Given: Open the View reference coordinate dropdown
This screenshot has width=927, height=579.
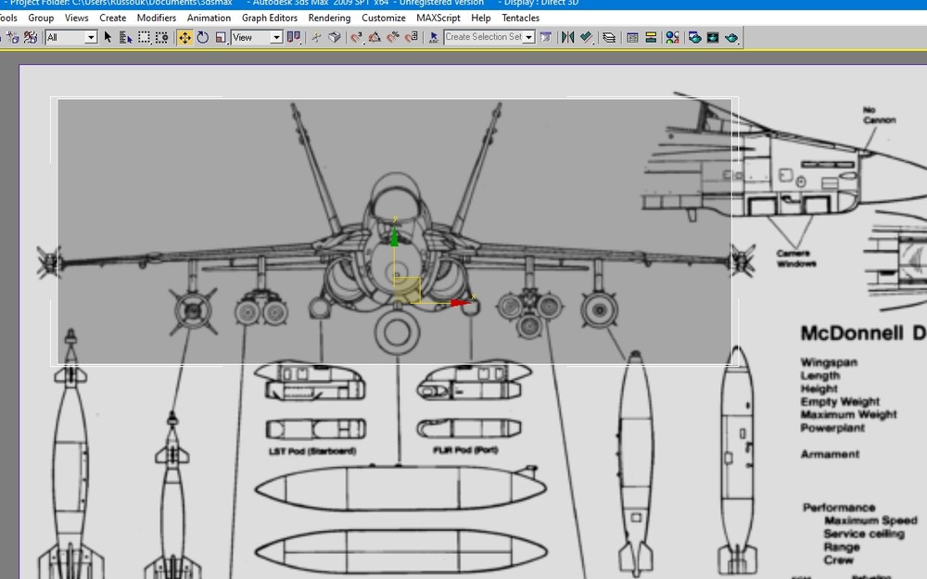Looking at the screenshot, I should pos(257,37).
